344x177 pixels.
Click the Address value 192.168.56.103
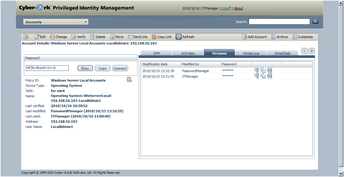[64, 121]
